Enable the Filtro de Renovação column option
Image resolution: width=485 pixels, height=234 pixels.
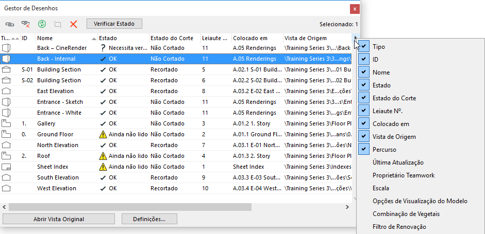399,227
